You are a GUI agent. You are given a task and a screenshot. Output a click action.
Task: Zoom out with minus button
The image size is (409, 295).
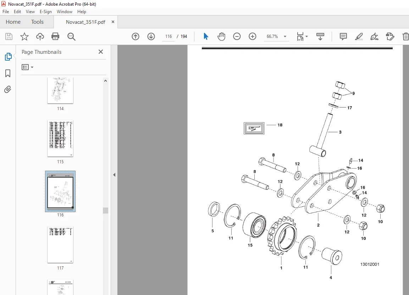237,36
